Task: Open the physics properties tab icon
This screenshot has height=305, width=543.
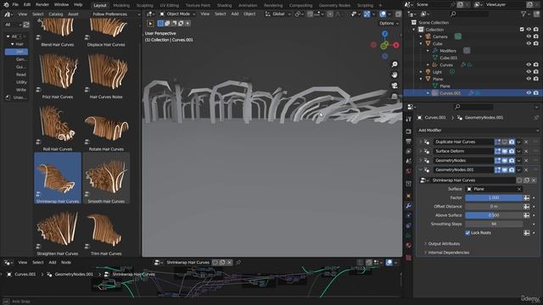Action: 409,225
